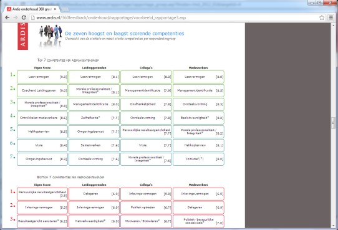Close the Ardis onderhoud 360 tab
This screenshot has width=338, height=230.
click(x=55, y=9)
